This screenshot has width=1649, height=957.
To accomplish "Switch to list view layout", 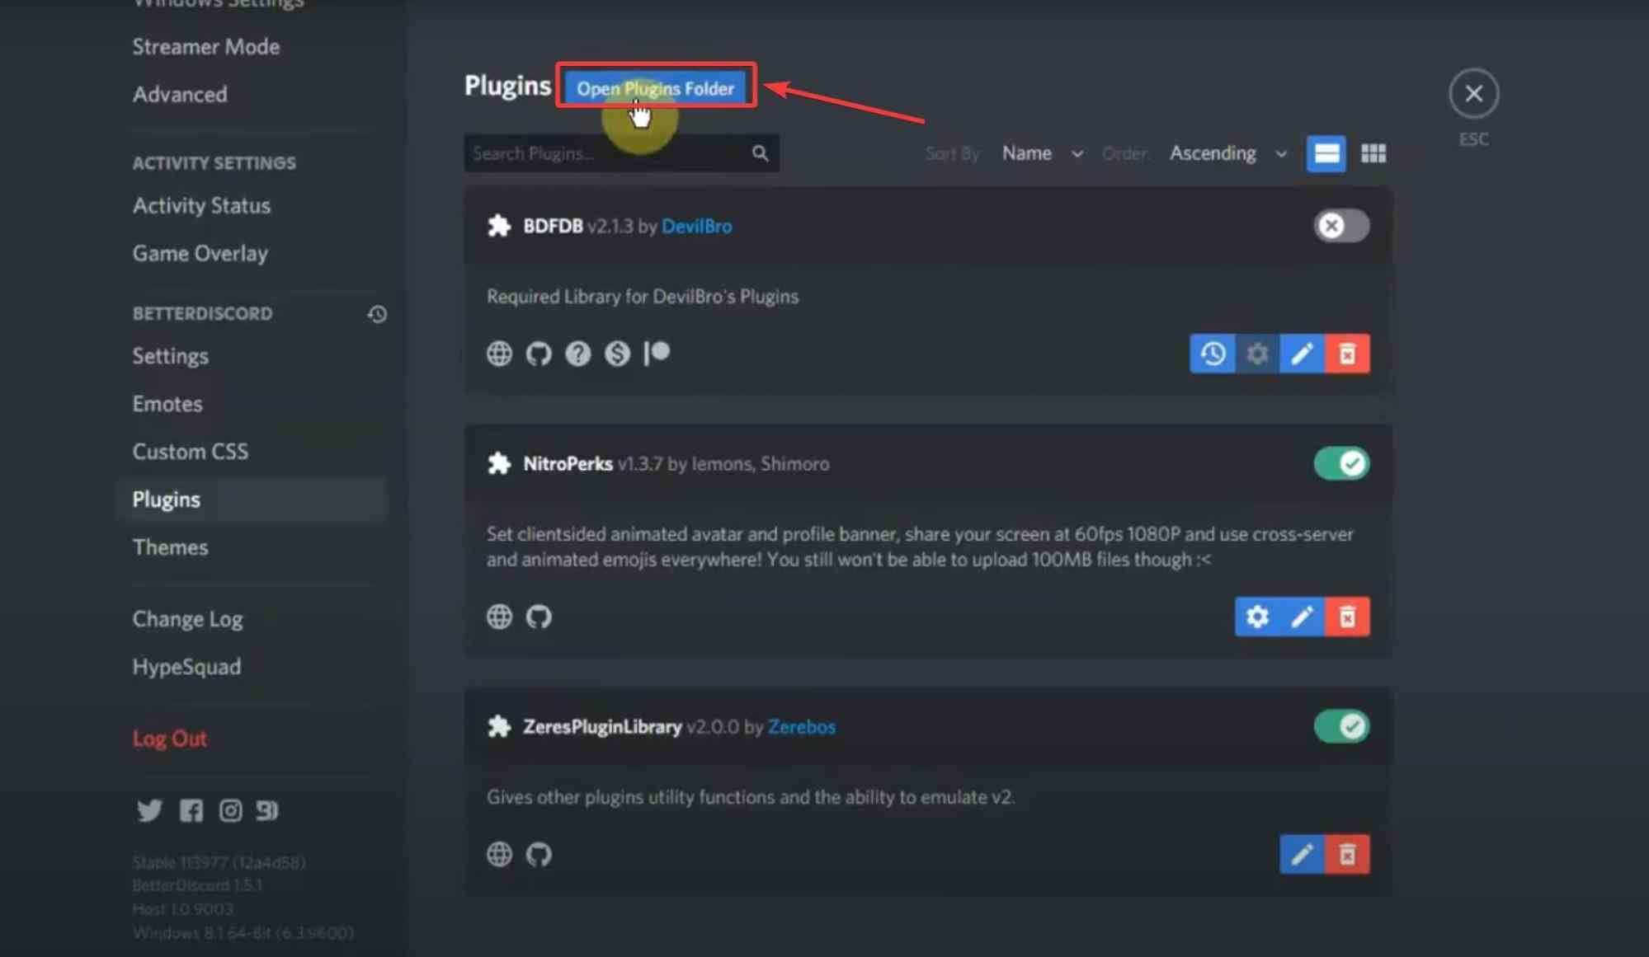I will click(x=1326, y=153).
